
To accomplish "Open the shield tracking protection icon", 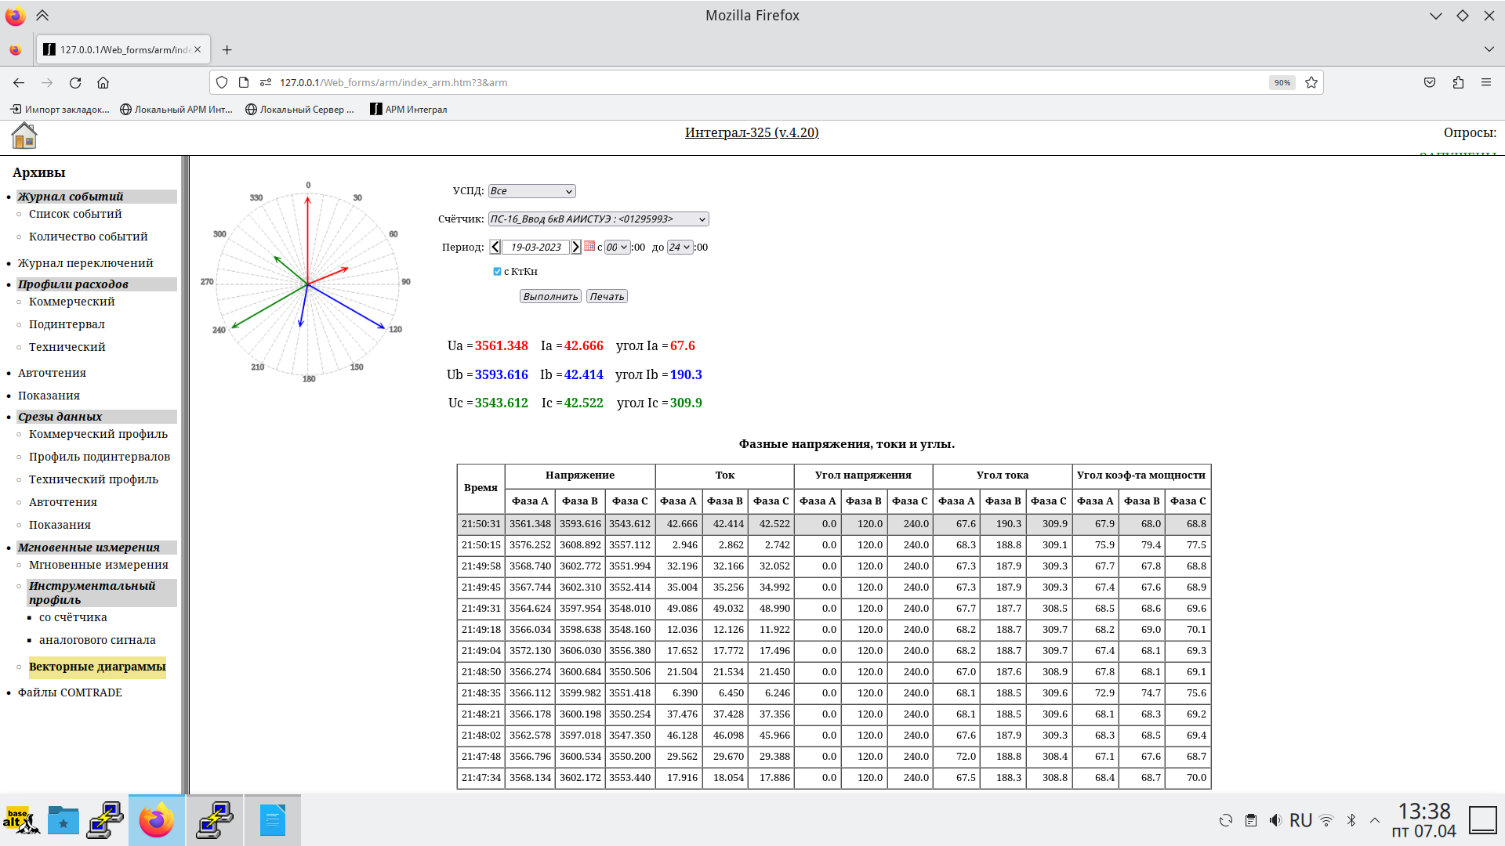I will pos(222,82).
